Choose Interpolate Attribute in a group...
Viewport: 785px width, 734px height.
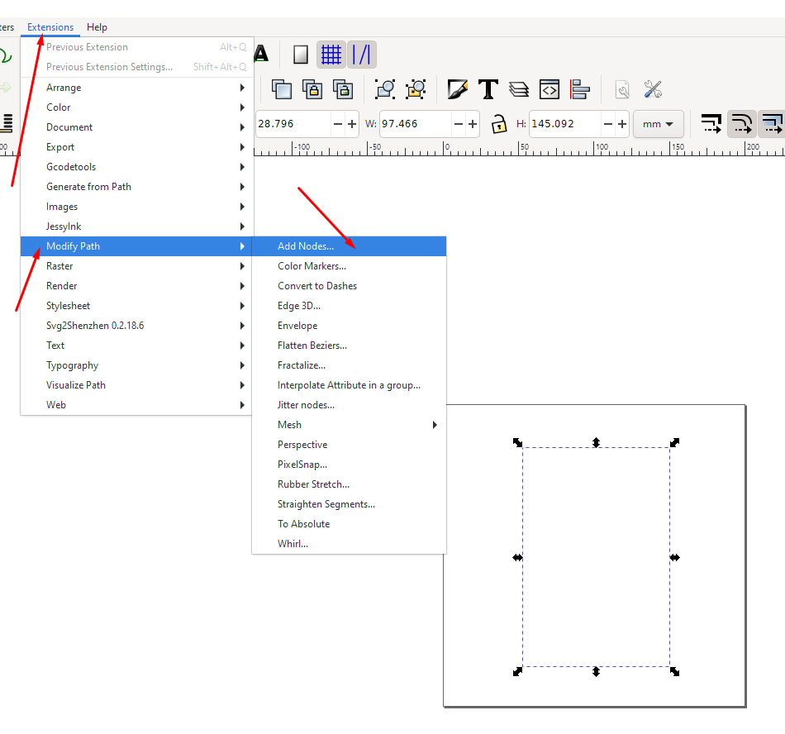click(x=349, y=385)
